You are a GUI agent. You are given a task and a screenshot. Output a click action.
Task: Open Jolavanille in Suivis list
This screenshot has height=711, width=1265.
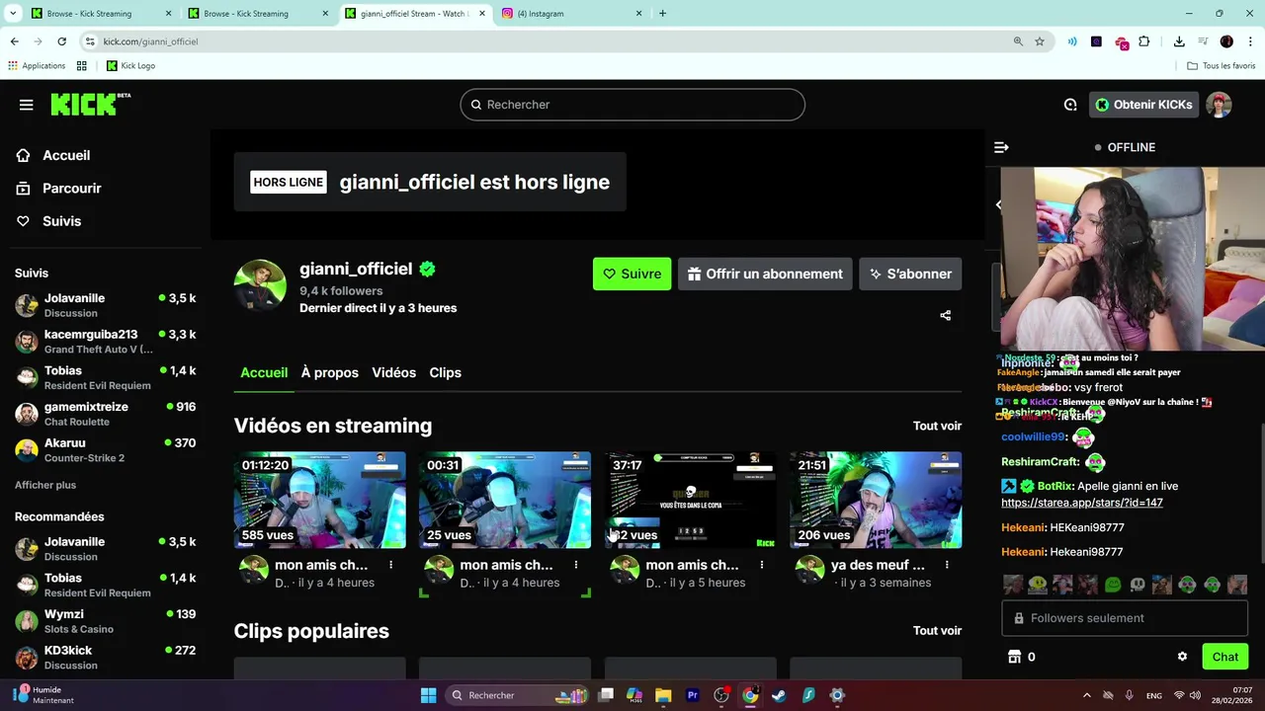[x=105, y=305]
